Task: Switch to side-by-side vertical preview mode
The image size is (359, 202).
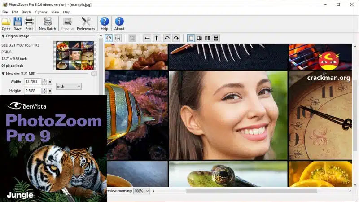Action: coord(207,38)
